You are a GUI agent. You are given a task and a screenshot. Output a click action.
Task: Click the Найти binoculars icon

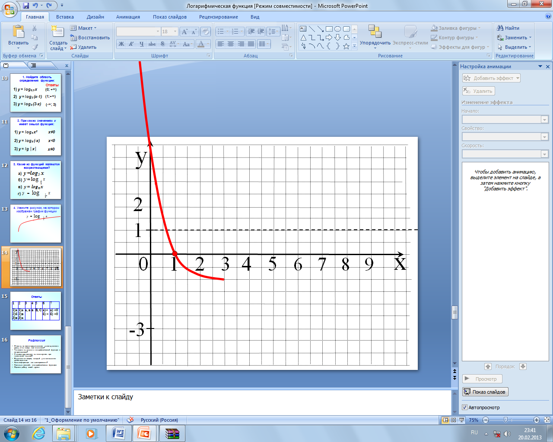tap(500, 28)
